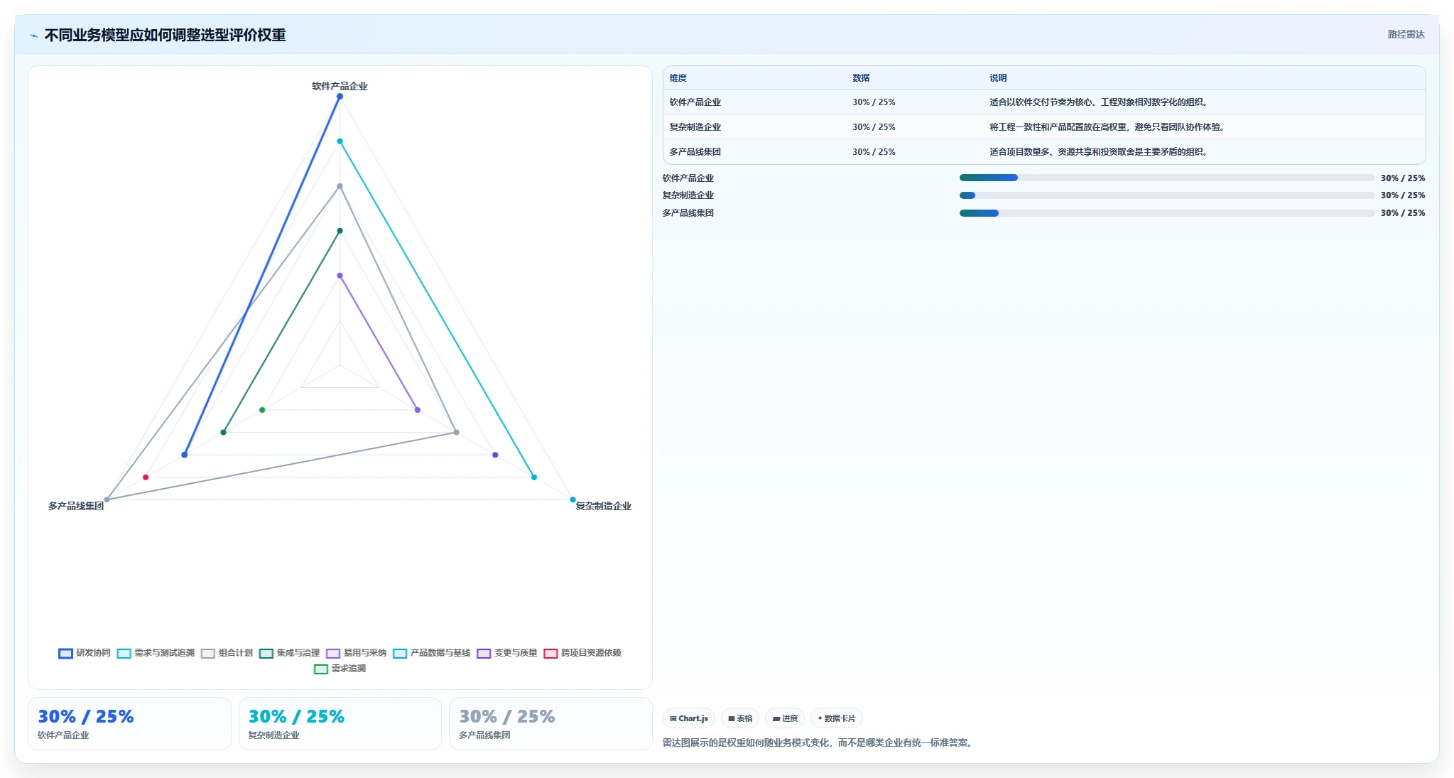1454x778 pixels.
Task: Click description text starting 适合以软件交付节奏
Action: 1098,102
